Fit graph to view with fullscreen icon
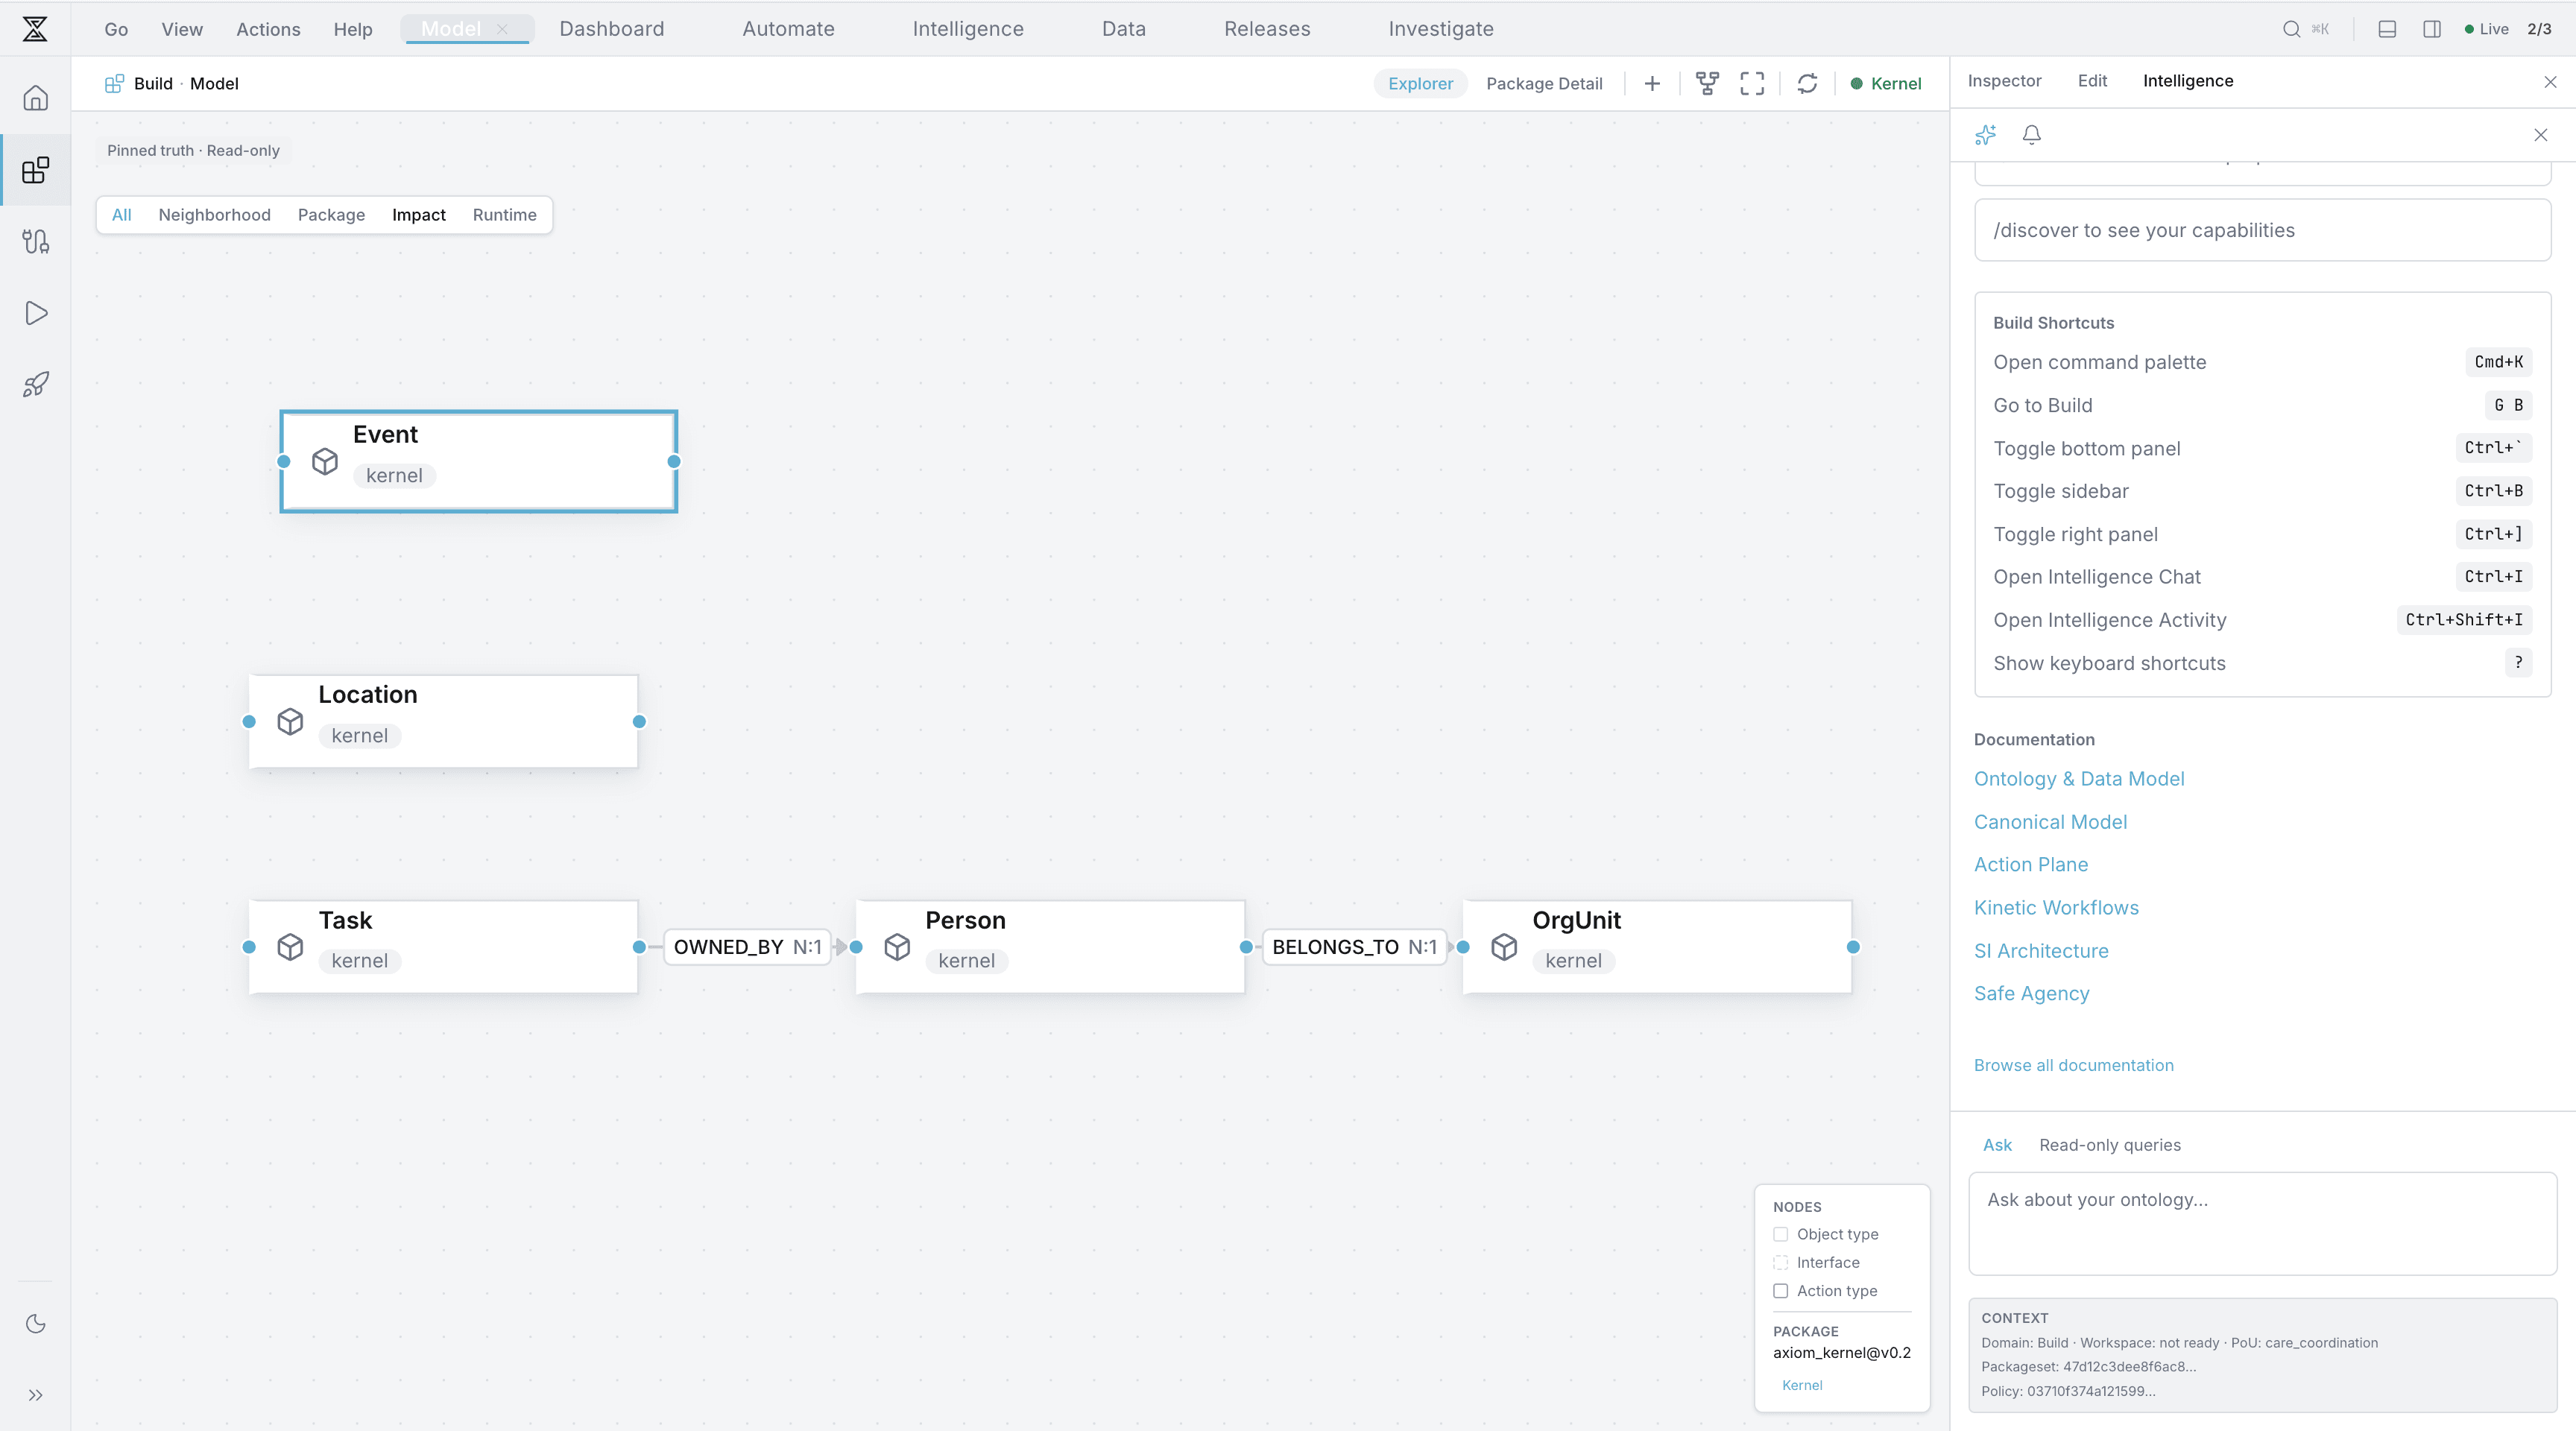This screenshot has height=1431, width=2576. tap(1753, 83)
